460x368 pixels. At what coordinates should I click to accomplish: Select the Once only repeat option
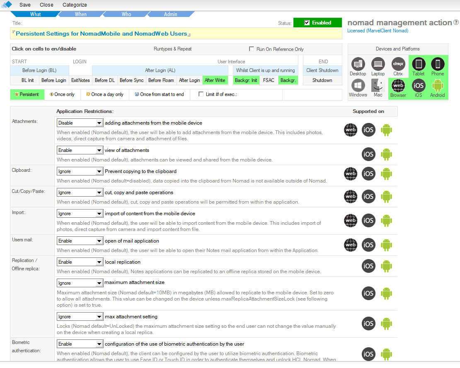(x=62, y=94)
